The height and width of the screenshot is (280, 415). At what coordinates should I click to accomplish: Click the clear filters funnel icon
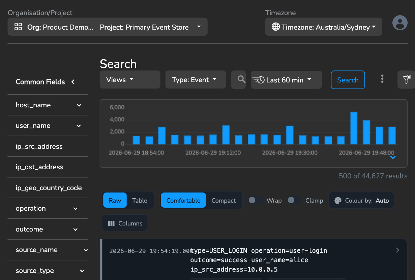(407, 79)
